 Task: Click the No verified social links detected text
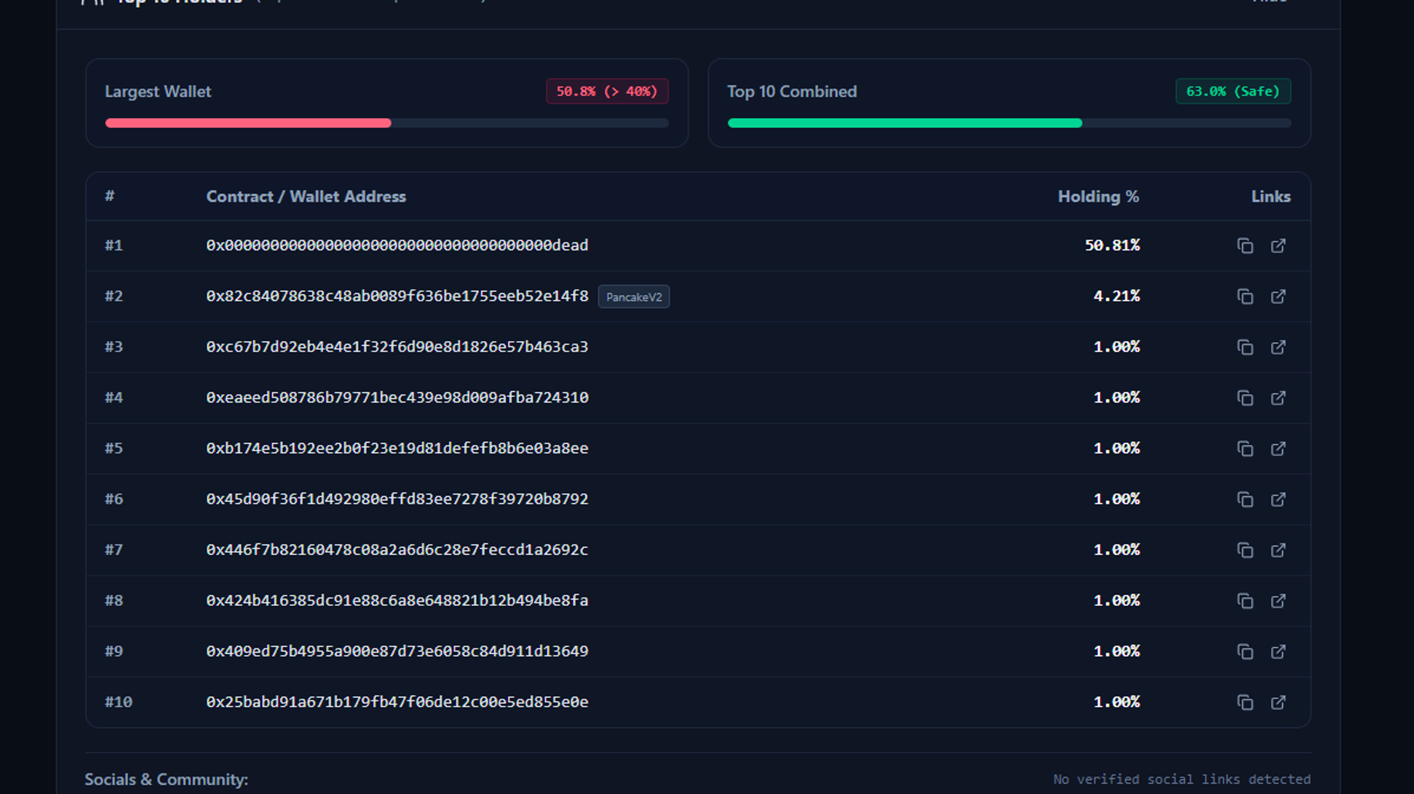[1181, 779]
